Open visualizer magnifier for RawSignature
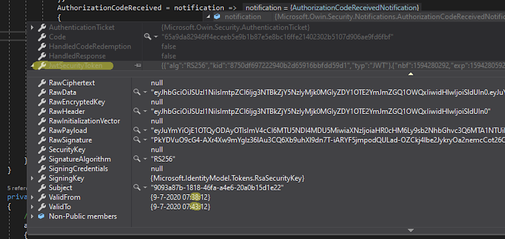Image resolution: width=505 pixels, height=239 pixels. click(137, 140)
